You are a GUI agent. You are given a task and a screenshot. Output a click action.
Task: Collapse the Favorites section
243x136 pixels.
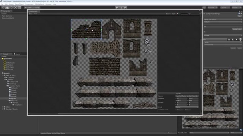pyautogui.click(x=1, y=58)
